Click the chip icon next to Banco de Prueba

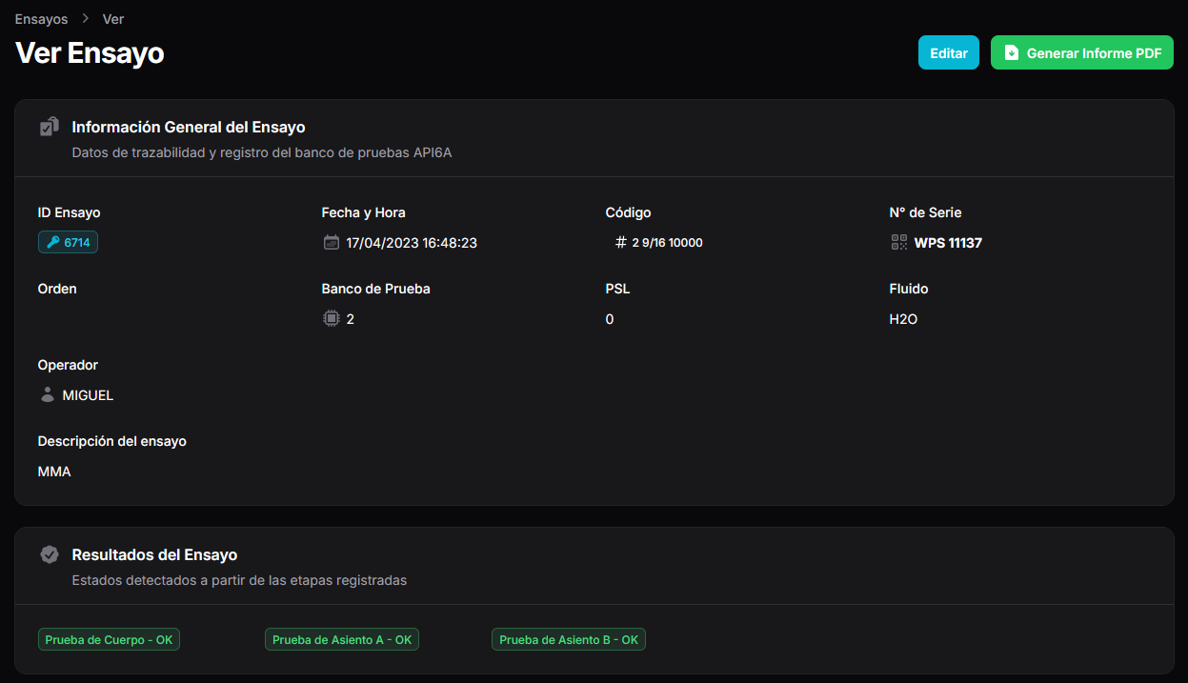pos(331,319)
